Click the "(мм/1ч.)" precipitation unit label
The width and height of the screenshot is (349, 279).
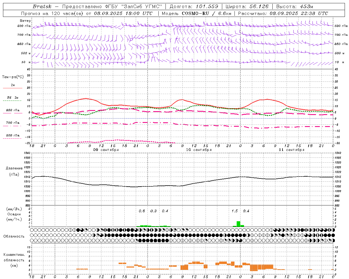(14, 219)
